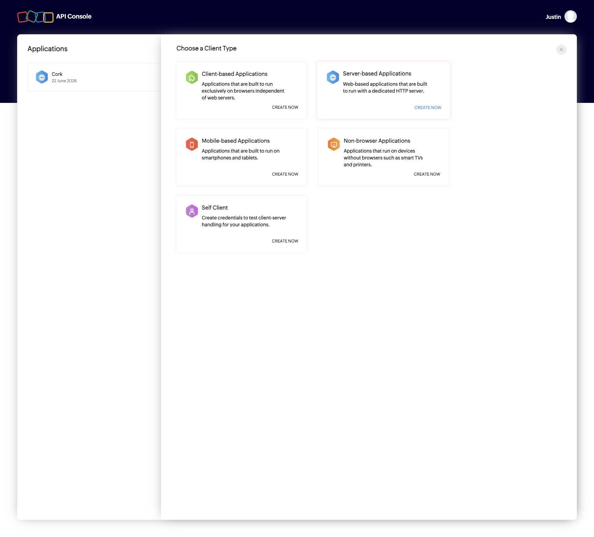Click the Cork application globe icon
The image size is (594, 537).
click(42, 77)
